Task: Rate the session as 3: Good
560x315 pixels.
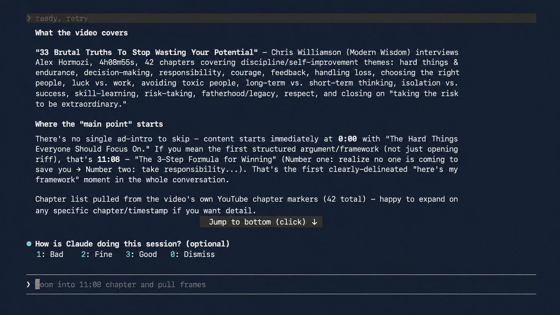Action: (141, 254)
